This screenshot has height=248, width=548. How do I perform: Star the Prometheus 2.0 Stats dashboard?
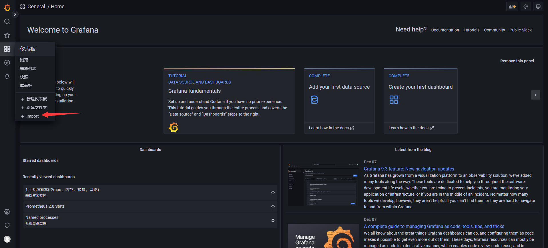[273, 207]
